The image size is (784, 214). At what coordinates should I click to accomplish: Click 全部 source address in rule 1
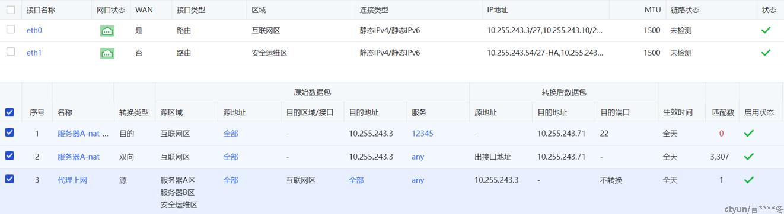pyautogui.click(x=231, y=134)
